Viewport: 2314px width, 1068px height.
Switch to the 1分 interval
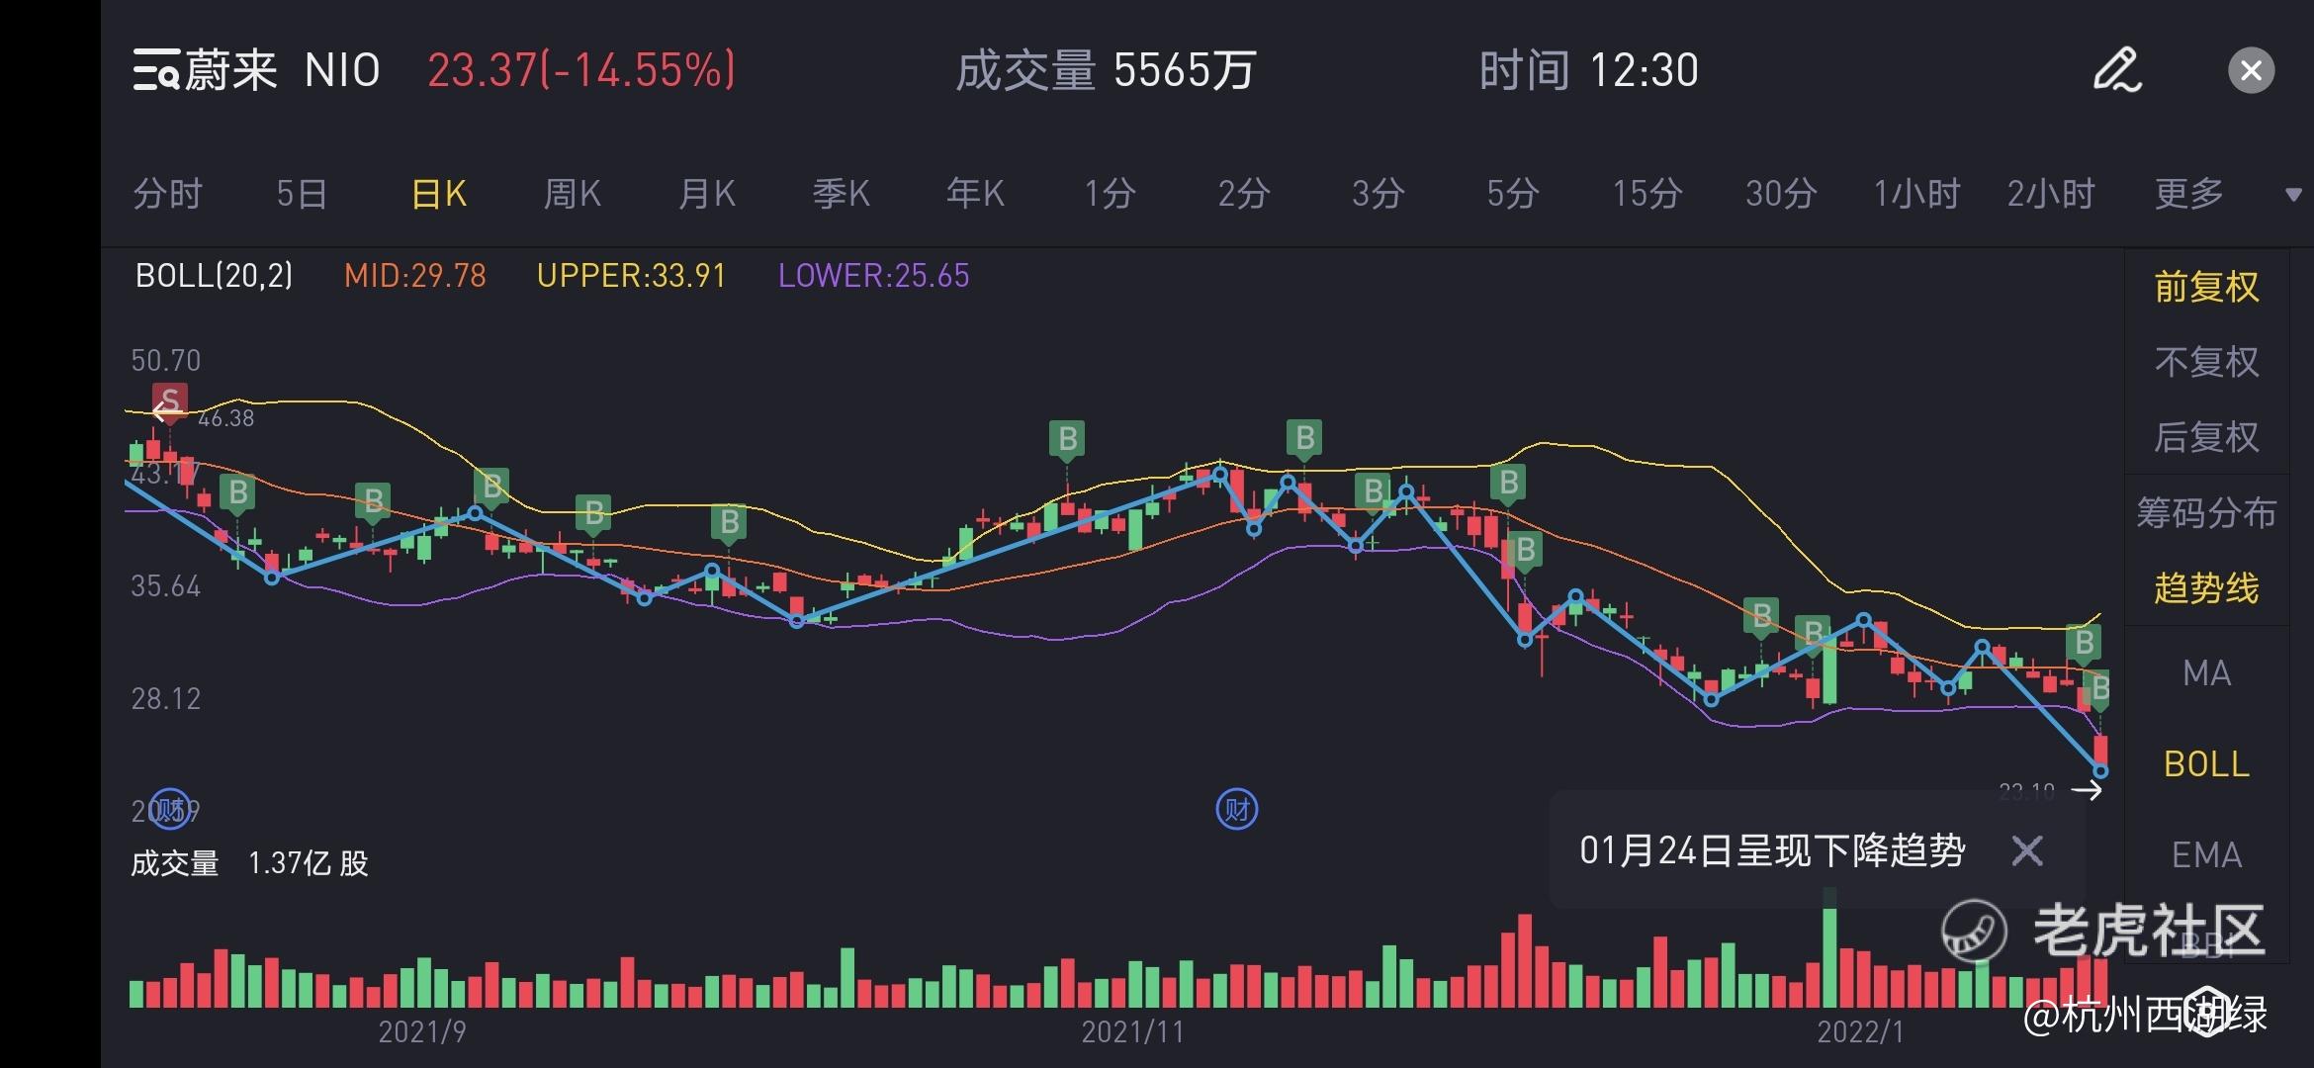(x=1110, y=194)
